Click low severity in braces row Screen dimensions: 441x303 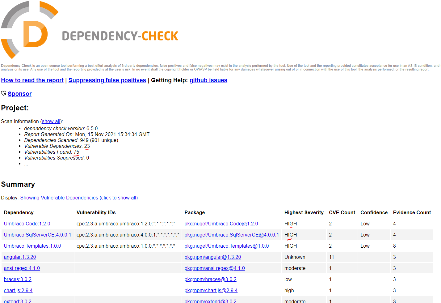(288, 279)
